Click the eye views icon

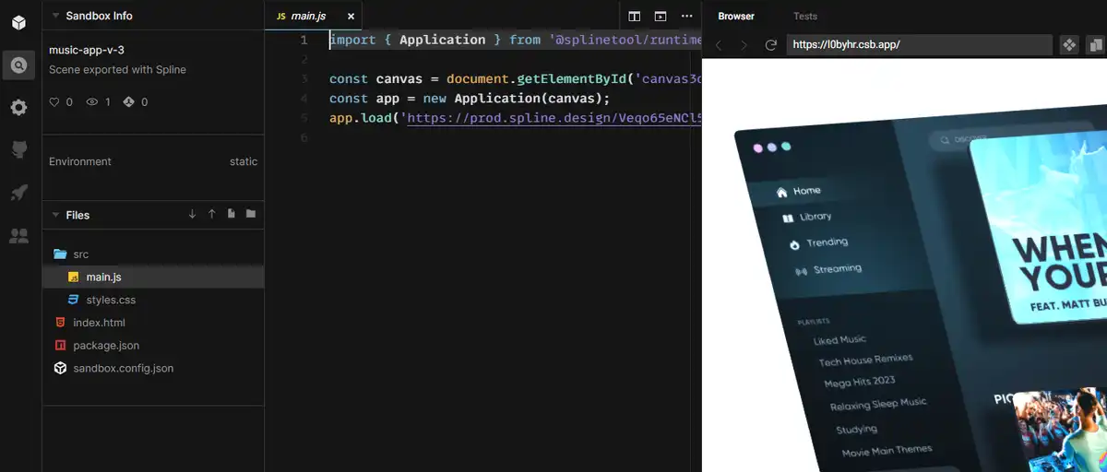92,102
